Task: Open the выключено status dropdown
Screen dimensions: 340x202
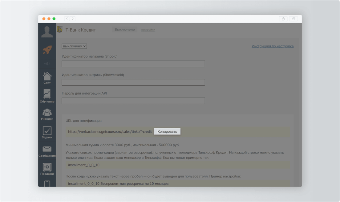Action: tap(74, 46)
